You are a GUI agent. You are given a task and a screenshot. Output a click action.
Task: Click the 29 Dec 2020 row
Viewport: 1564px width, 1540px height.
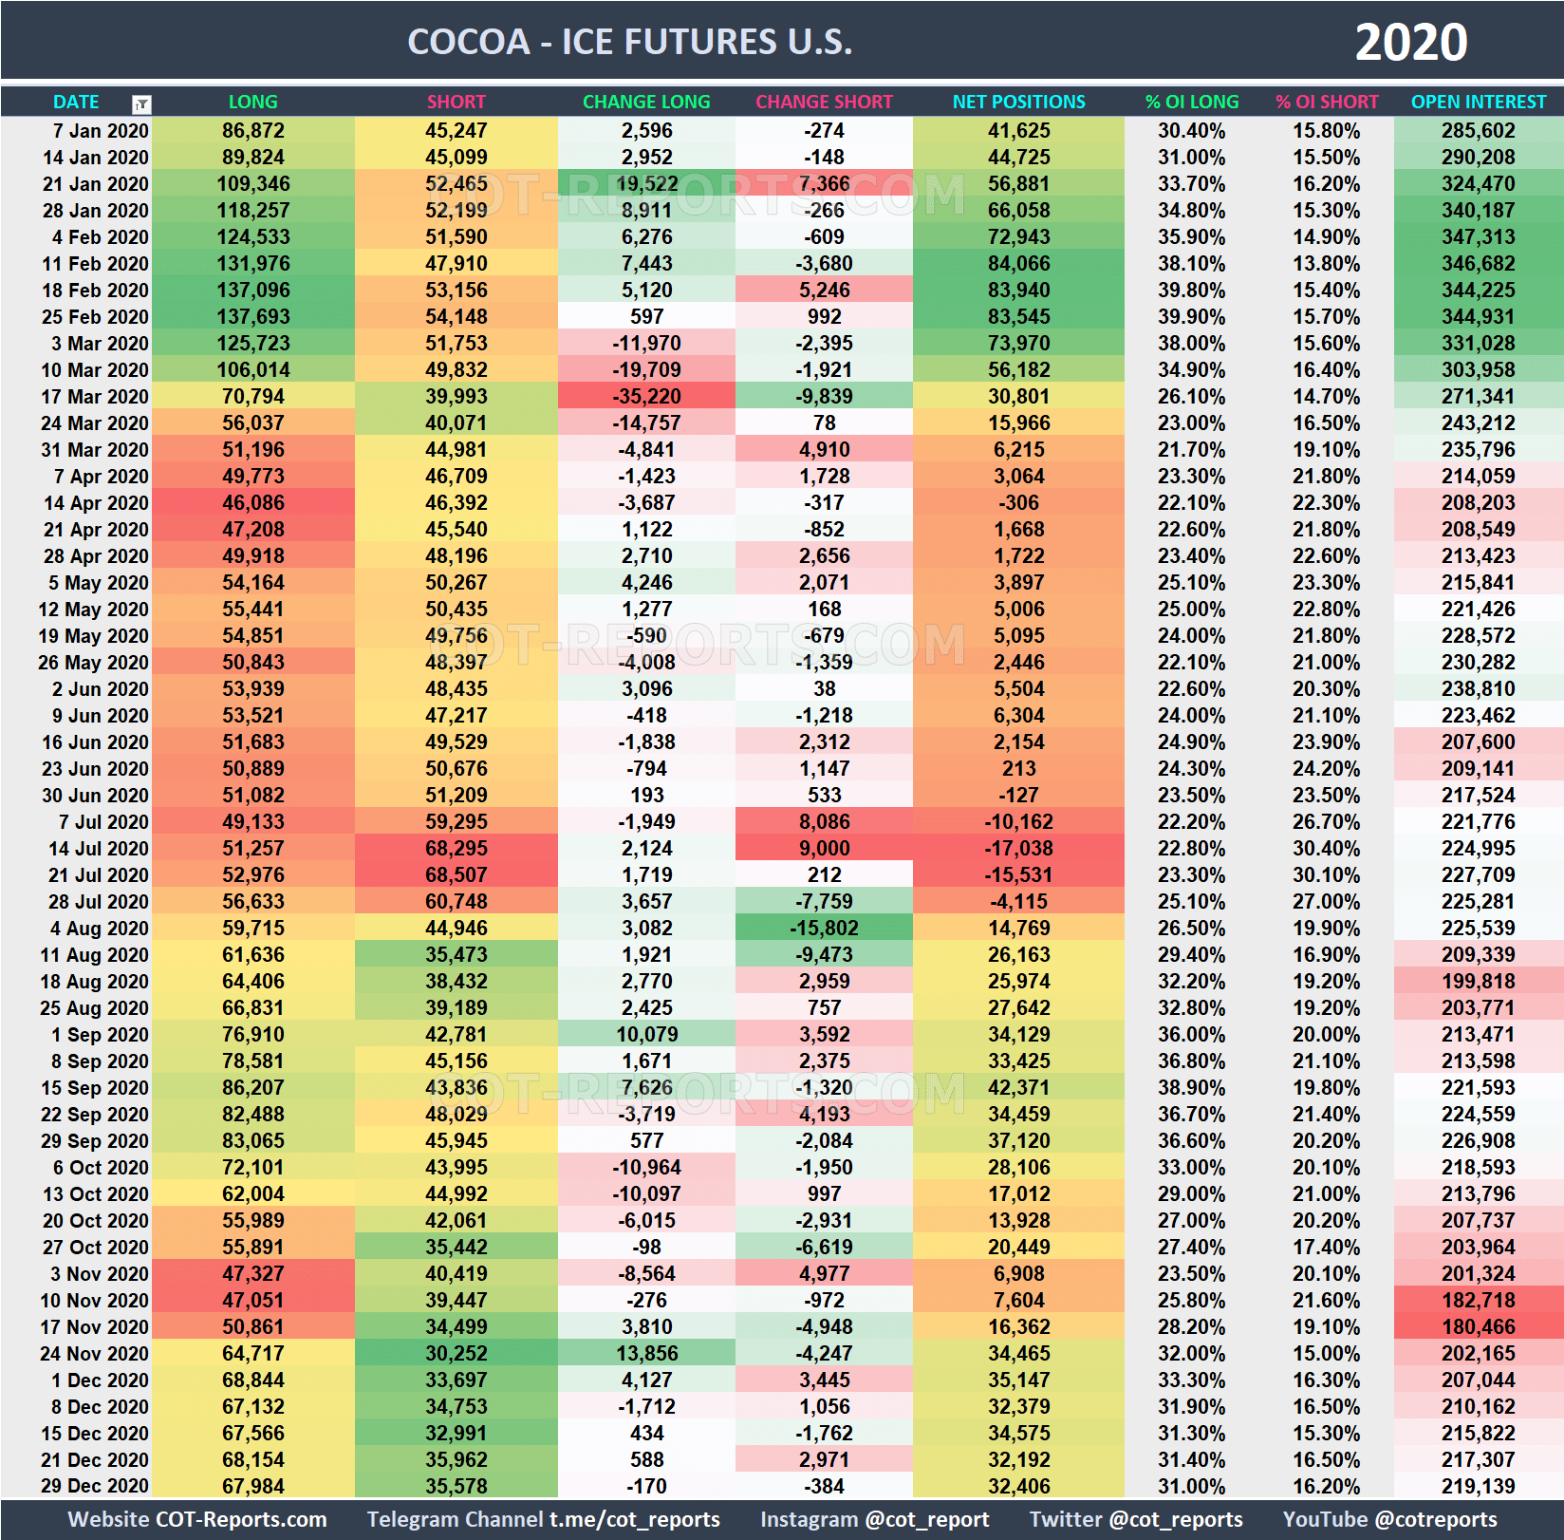pos(95,1486)
